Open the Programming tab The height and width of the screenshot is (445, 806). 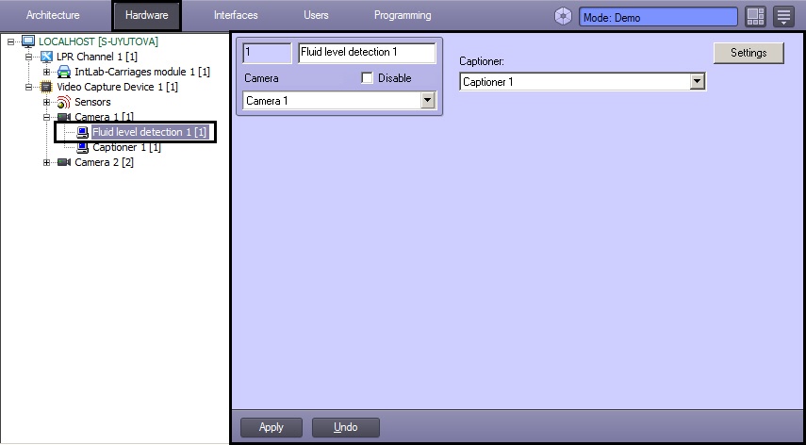403,15
